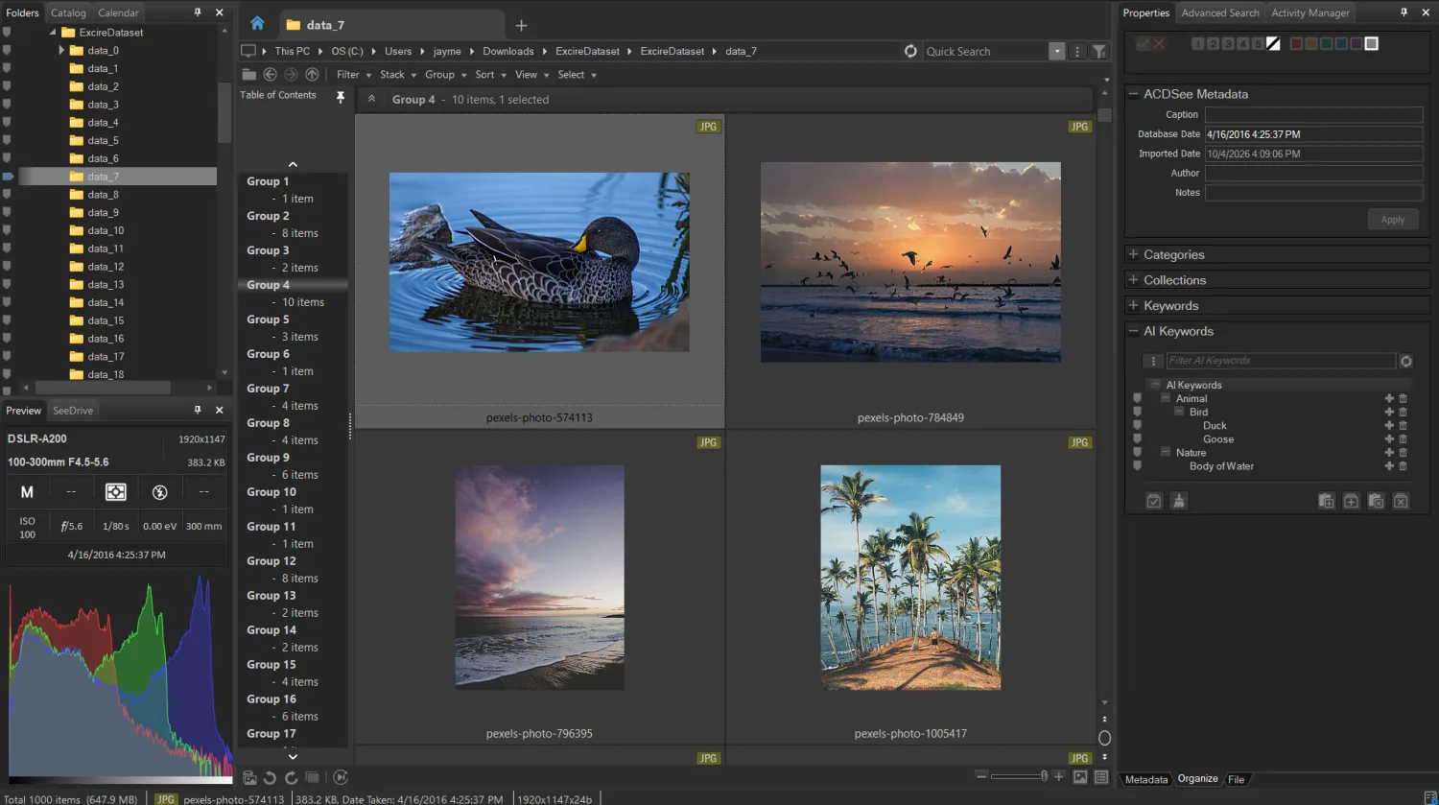This screenshot has height=805, width=1439.
Task: Open the Quick Search filter funnel
Action: (1099, 52)
